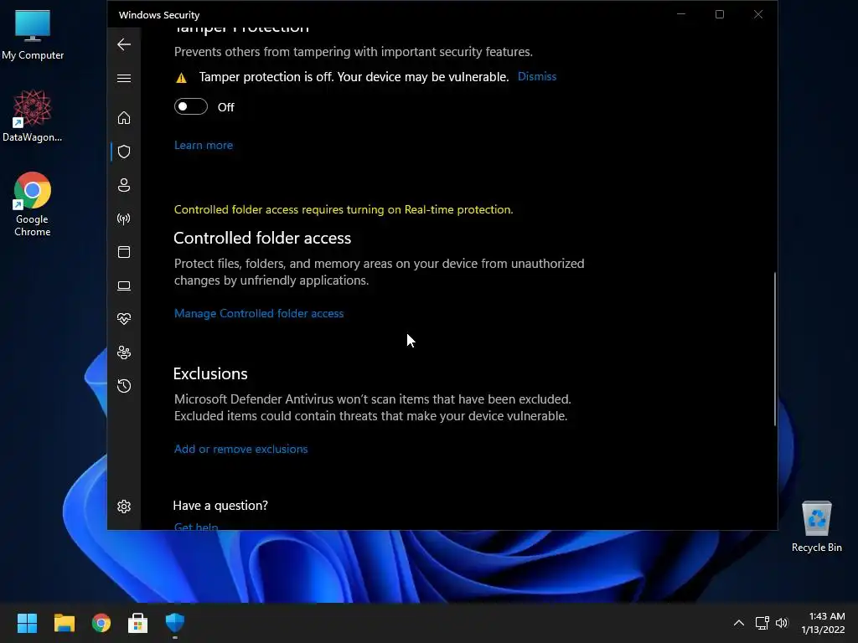
Task: Open Device security laptop icon
Action: (124, 285)
